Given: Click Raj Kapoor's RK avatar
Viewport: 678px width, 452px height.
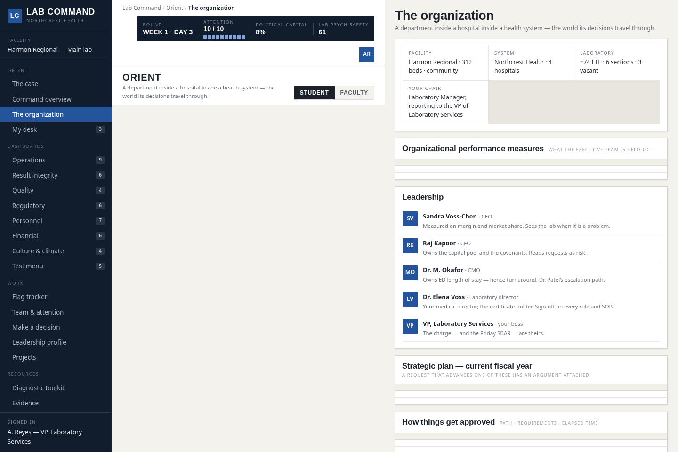Looking at the screenshot, I should coord(410,246).
